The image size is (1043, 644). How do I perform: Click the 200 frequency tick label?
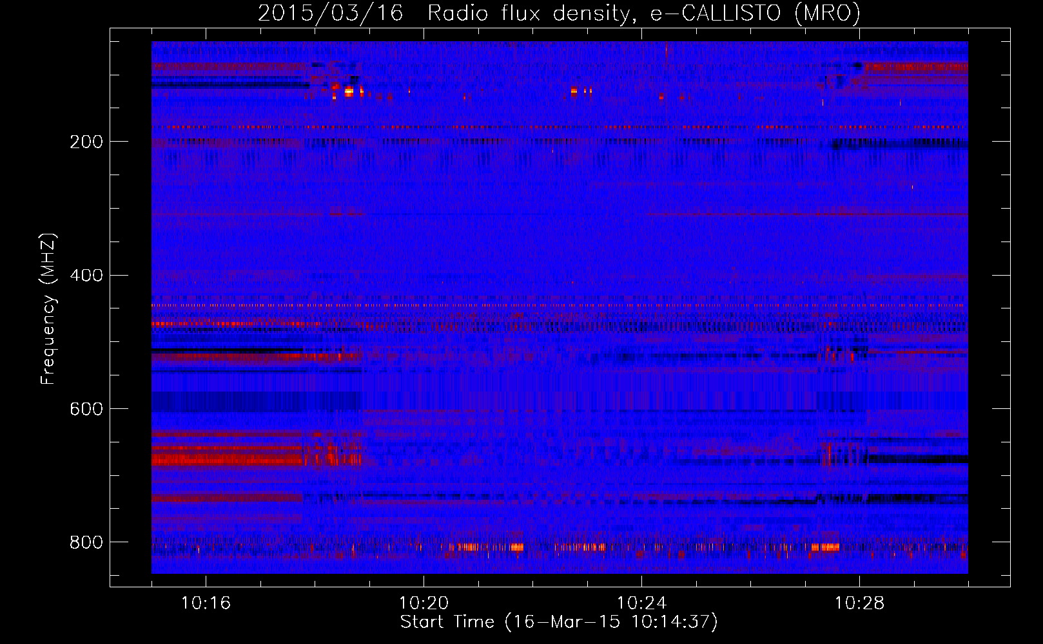click(x=86, y=142)
